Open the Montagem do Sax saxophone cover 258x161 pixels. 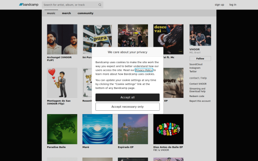coord(62,83)
